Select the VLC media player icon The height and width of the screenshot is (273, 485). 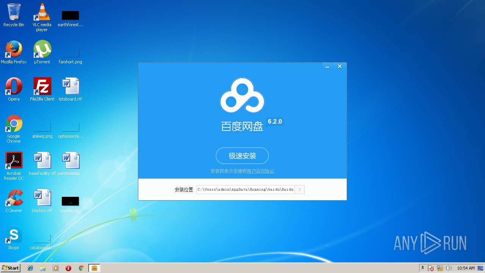tap(42, 17)
